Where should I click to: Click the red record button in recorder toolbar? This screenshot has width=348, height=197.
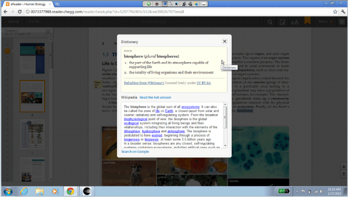pyautogui.click(x=157, y=4)
